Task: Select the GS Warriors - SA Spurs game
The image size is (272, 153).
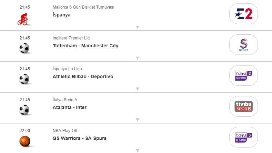Action: click(80, 138)
